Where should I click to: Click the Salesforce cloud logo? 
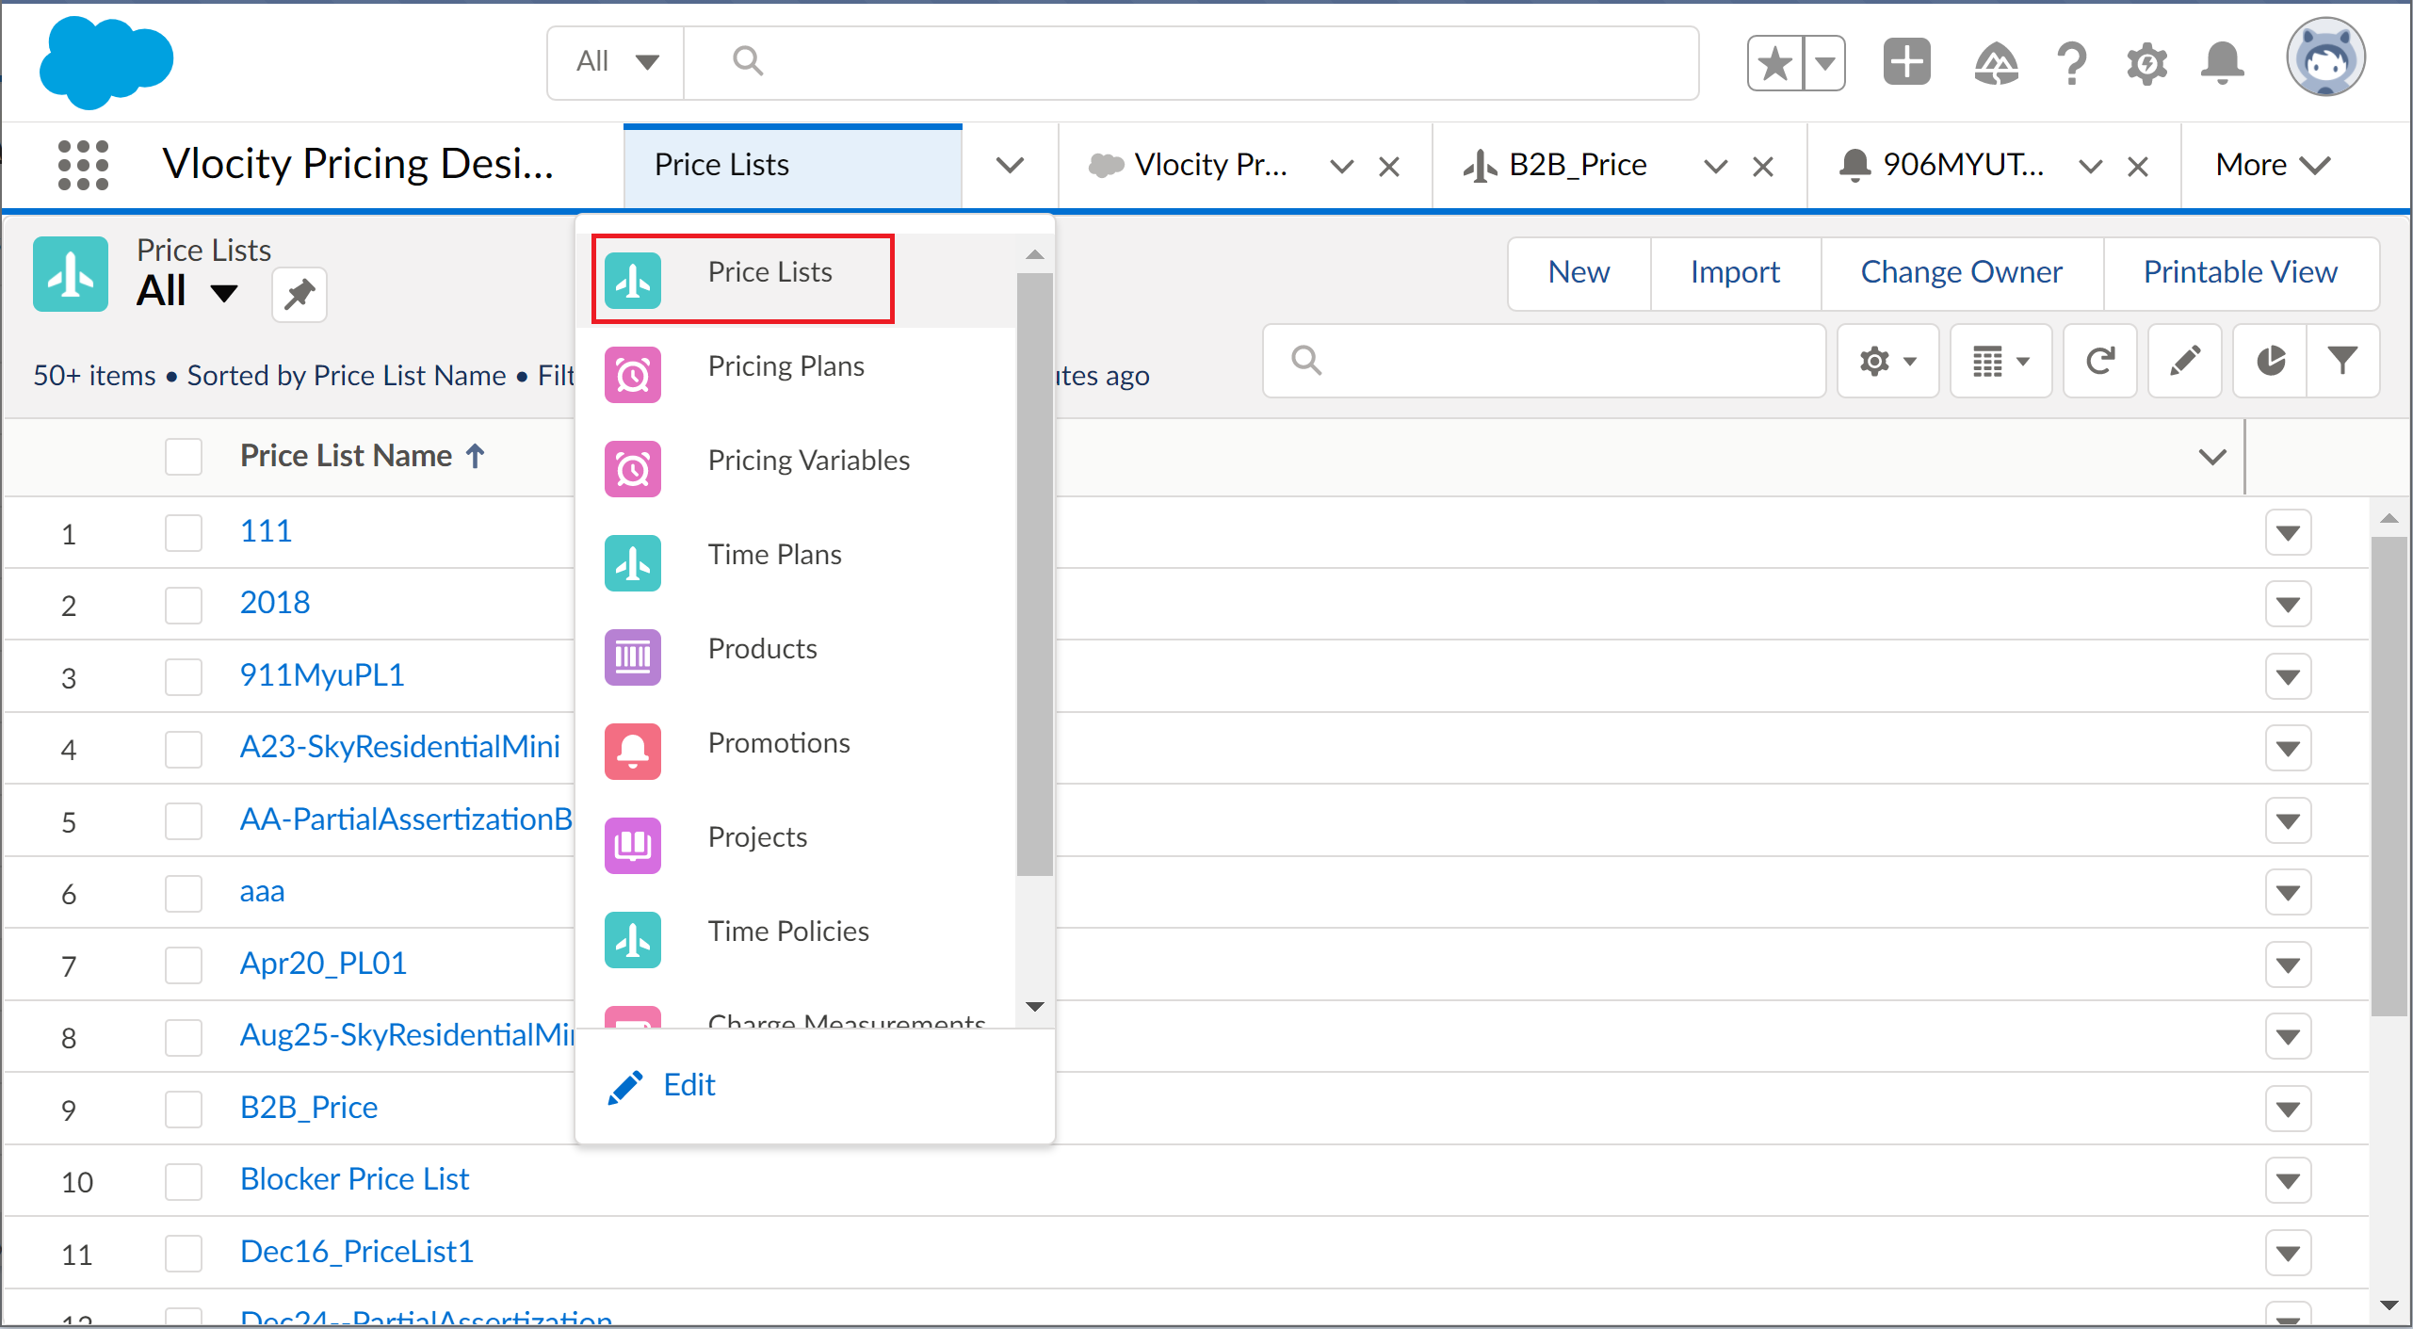point(105,62)
